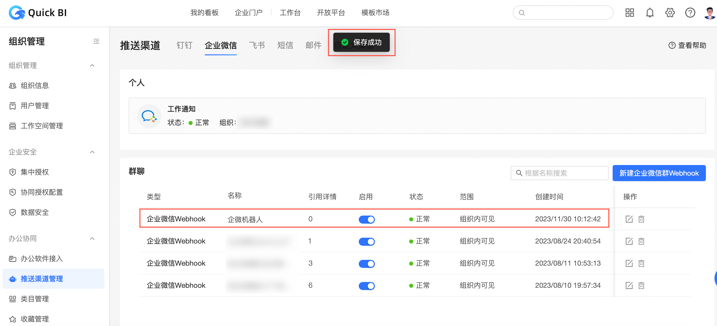Select 推送渠道管理 in sidebar
This screenshot has height=326, width=717.
[53, 279]
